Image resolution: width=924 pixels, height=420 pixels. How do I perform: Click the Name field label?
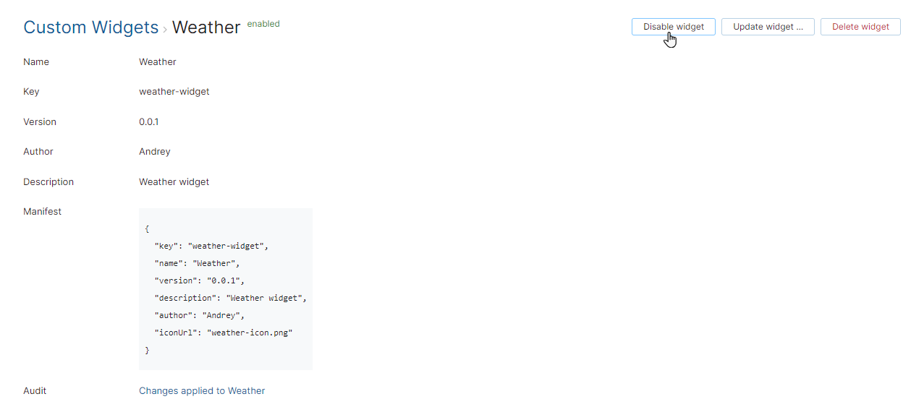pyautogui.click(x=36, y=62)
